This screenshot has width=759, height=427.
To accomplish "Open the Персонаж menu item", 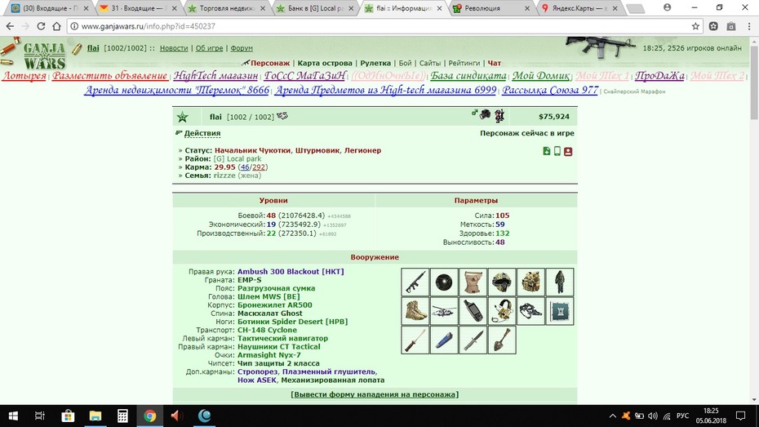I will (x=270, y=63).
